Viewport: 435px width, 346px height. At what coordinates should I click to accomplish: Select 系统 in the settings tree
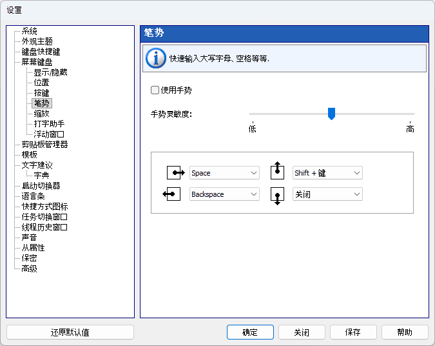click(29, 31)
